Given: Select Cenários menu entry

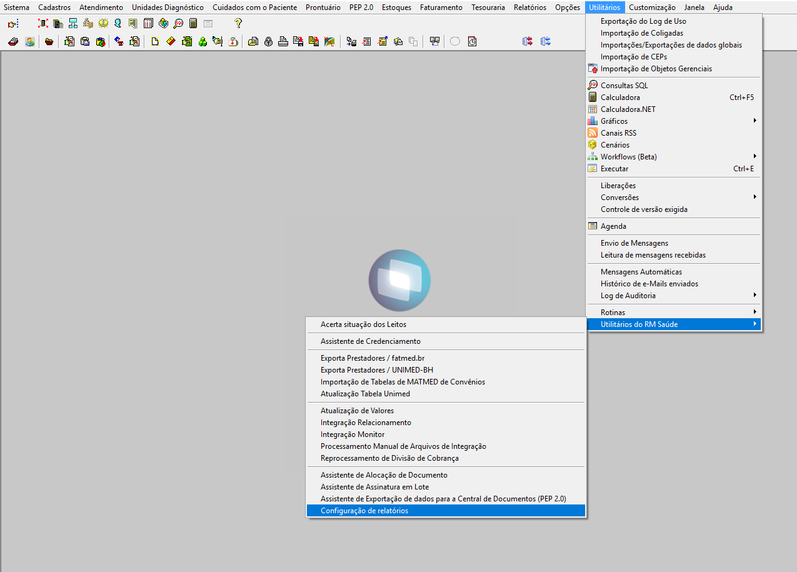Looking at the screenshot, I should point(673,145).
